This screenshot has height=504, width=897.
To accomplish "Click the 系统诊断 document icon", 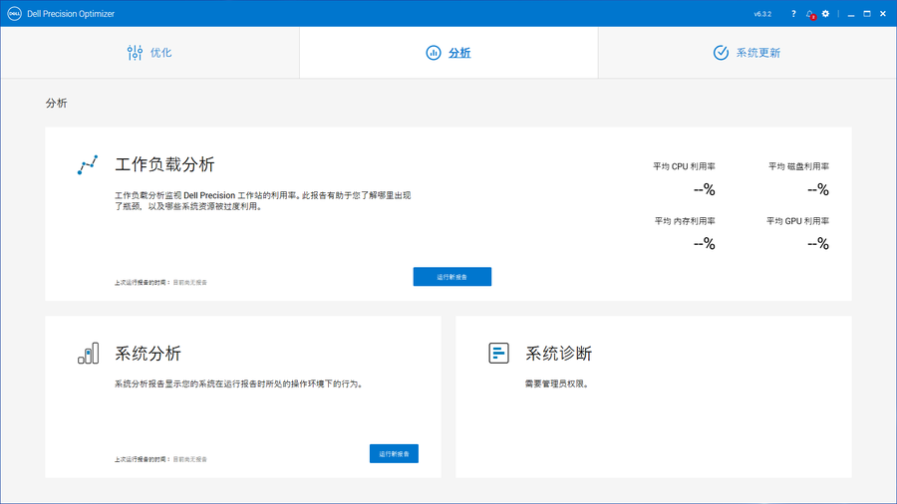I will pos(498,354).
